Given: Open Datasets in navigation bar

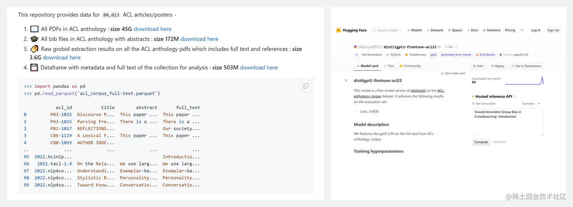Looking at the screenshot, I should point(435,30).
